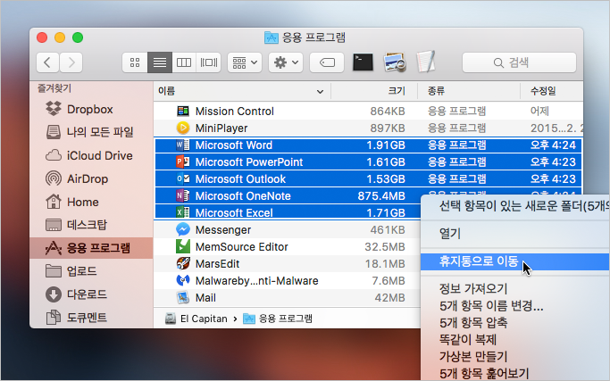Viewport: 610px width, 381px height.
Task: Select the Microsoft Outlook icon
Action: [183, 178]
